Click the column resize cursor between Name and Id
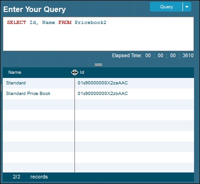 click(x=74, y=72)
